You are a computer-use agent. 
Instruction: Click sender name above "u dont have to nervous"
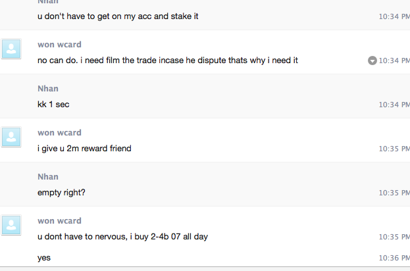pyautogui.click(x=59, y=221)
